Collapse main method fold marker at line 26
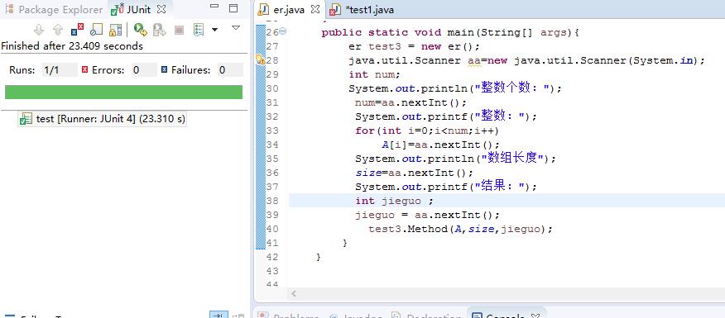The image size is (725, 318). click(283, 31)
